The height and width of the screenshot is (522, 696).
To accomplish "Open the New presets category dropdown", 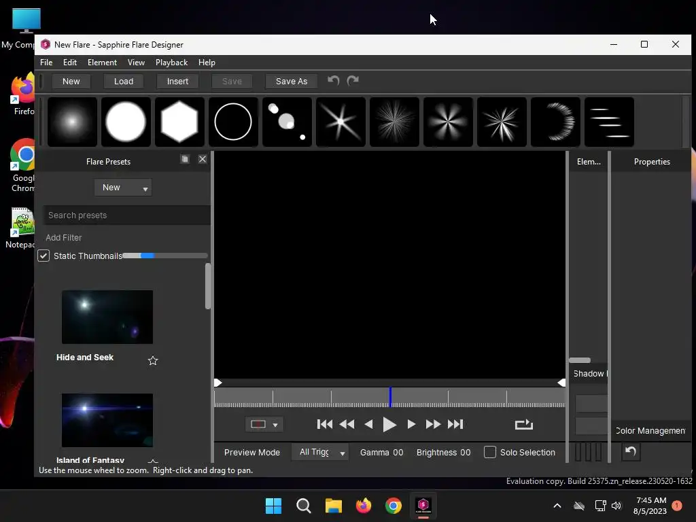I will click(124, 188).
